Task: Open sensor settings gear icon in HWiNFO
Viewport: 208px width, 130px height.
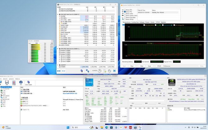Action: pos(109,71)
